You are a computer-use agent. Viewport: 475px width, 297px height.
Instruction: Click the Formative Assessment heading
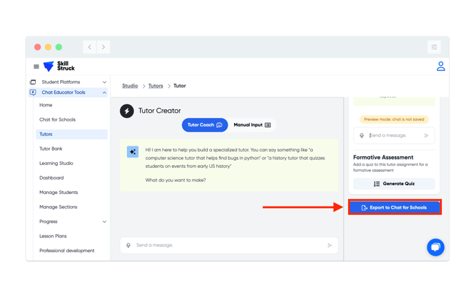[x=383, y=157]
